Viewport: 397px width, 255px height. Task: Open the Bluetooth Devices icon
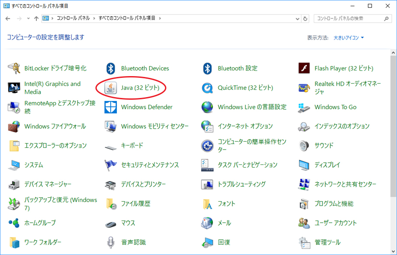tap(111, 68)
